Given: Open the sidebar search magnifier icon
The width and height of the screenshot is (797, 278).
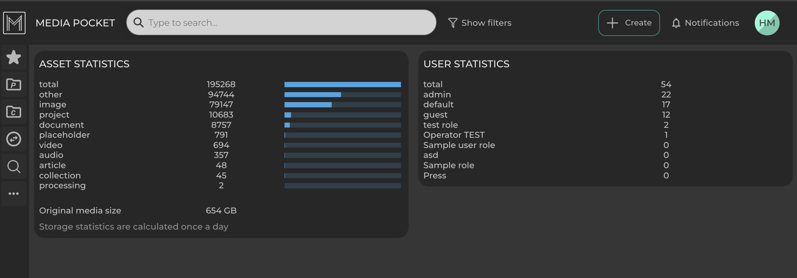Looking at the screenshot, I should click(14, 167).
